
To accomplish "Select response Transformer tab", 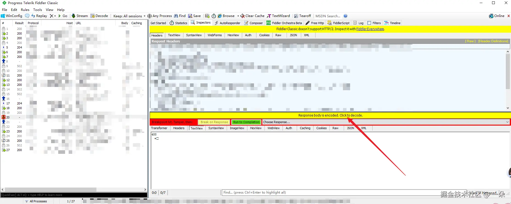I will click(159, 128).
